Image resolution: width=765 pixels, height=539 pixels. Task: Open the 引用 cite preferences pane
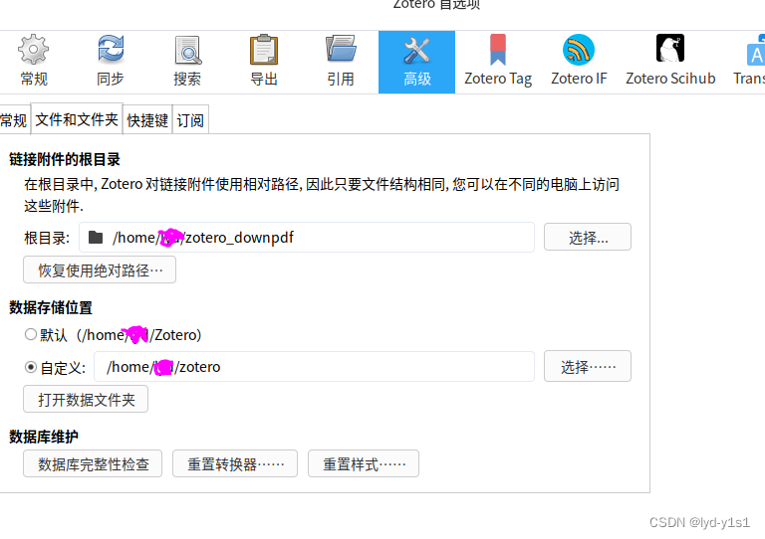tap(341, 62)
